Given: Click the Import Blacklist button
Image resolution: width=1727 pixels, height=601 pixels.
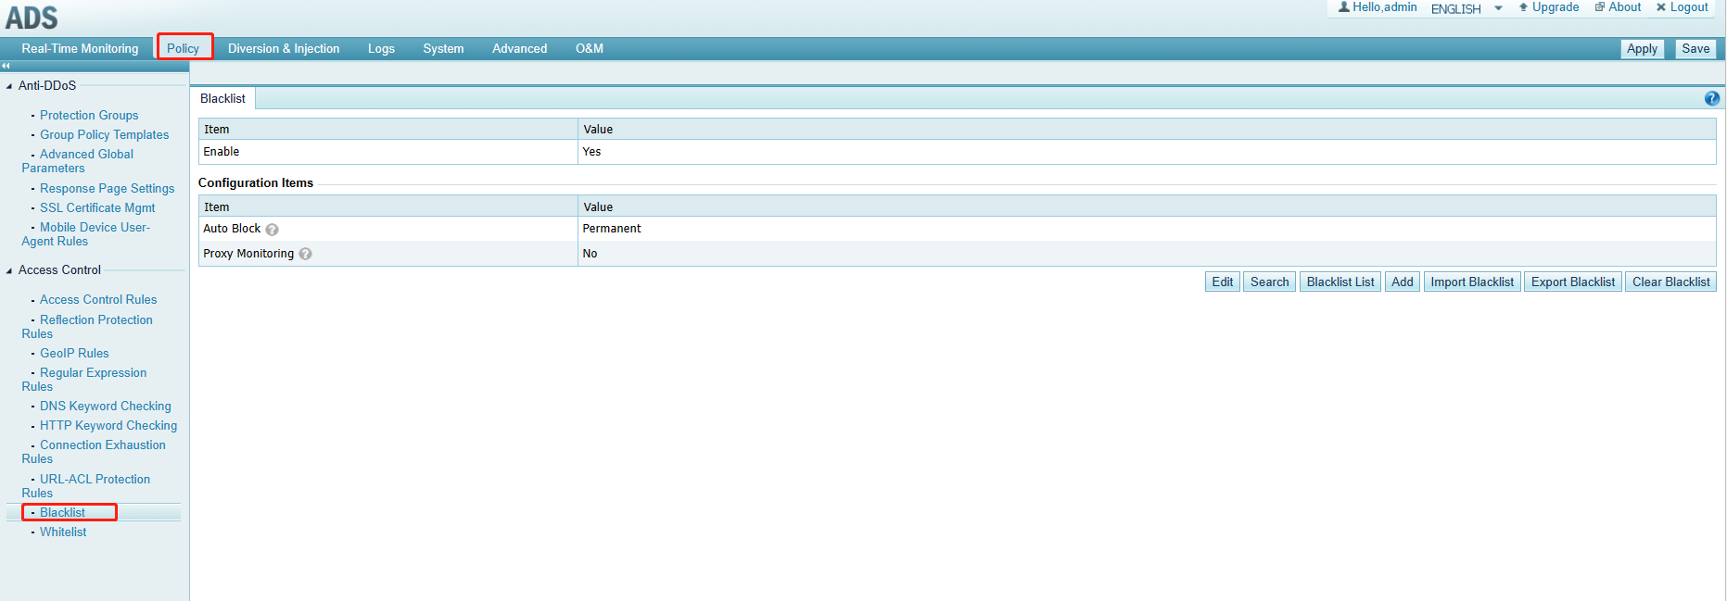Looking at the screenshot, I should [x=1471, y=282].
